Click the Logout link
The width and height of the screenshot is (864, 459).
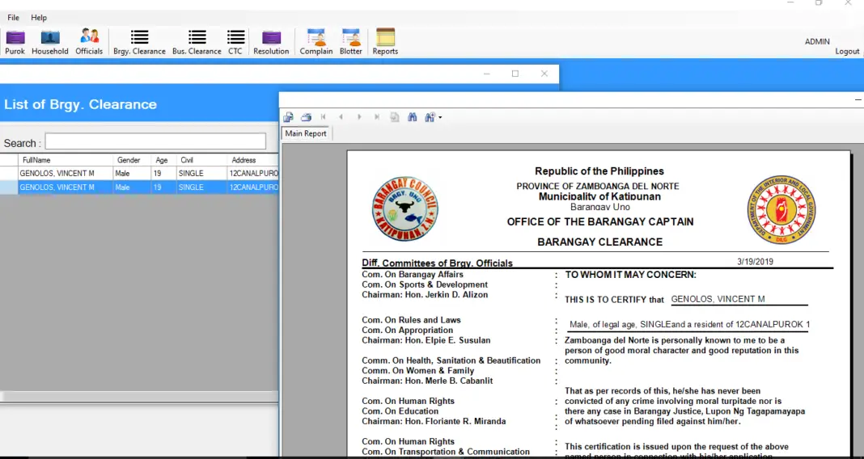[x=847, y=52]
